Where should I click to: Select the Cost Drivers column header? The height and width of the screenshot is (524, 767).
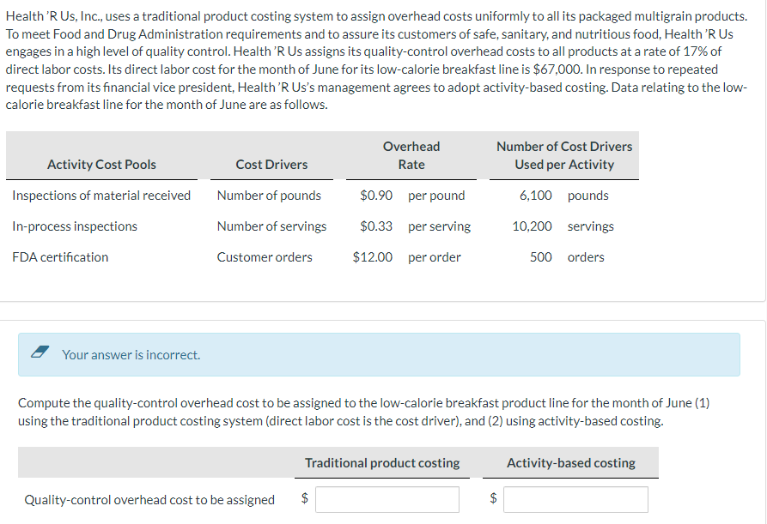[x=272, y=165]
